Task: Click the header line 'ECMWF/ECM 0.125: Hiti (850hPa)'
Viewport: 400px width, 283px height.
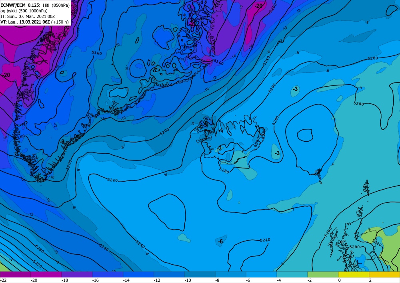Action: coord(35,5)
